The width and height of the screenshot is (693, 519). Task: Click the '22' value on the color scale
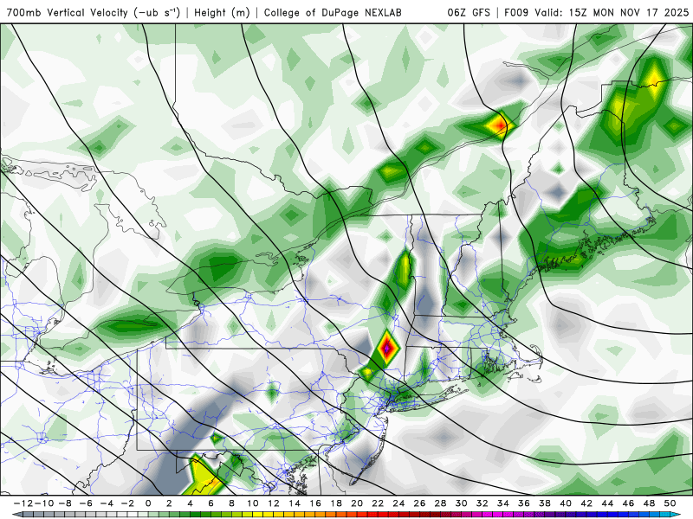pos(378,503)
